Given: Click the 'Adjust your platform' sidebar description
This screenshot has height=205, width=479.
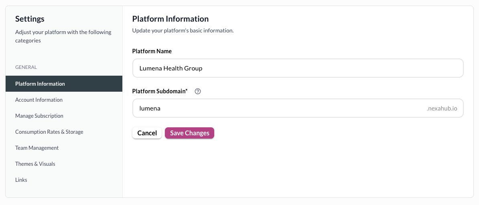Looking at the screenshot, I should point(63,36).
